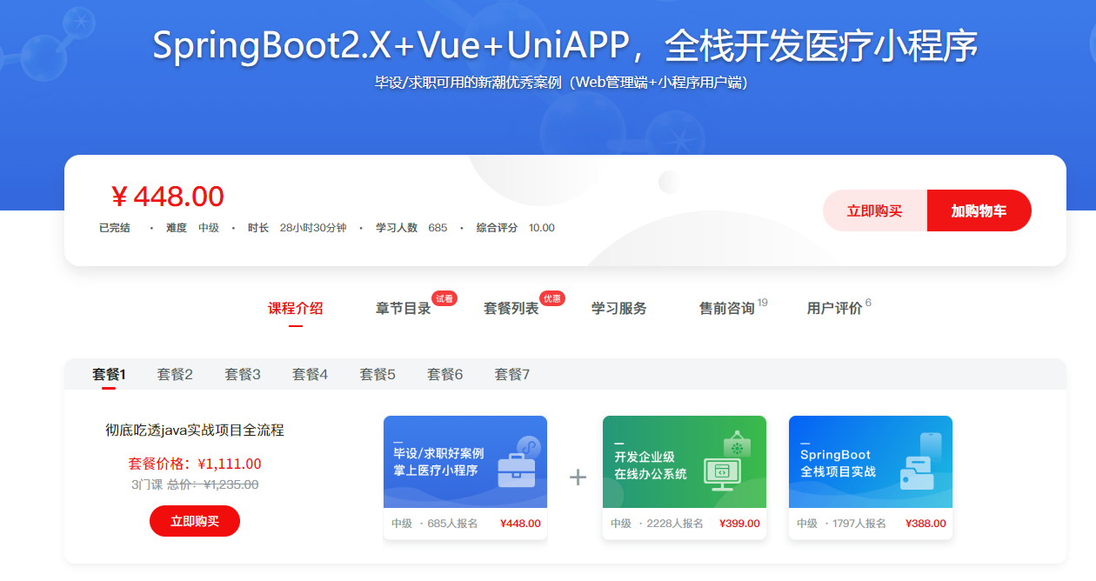
Task: Click the main course price ￥448.00
Action: pos(167,197)
